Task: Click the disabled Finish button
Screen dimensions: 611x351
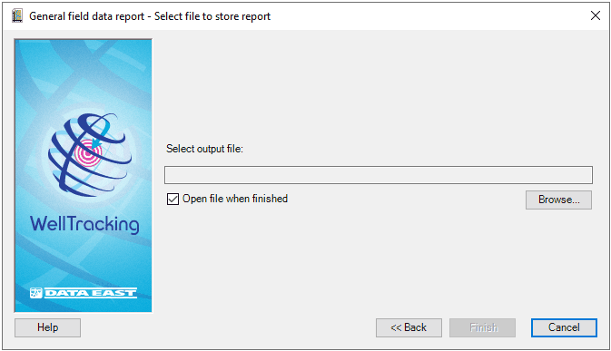Action: [x=482, y=327]
